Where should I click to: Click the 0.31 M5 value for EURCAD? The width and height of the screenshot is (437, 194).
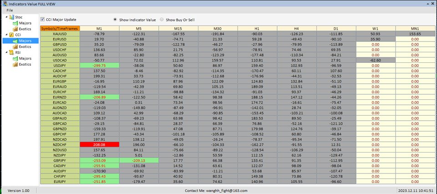pos(139,102)
